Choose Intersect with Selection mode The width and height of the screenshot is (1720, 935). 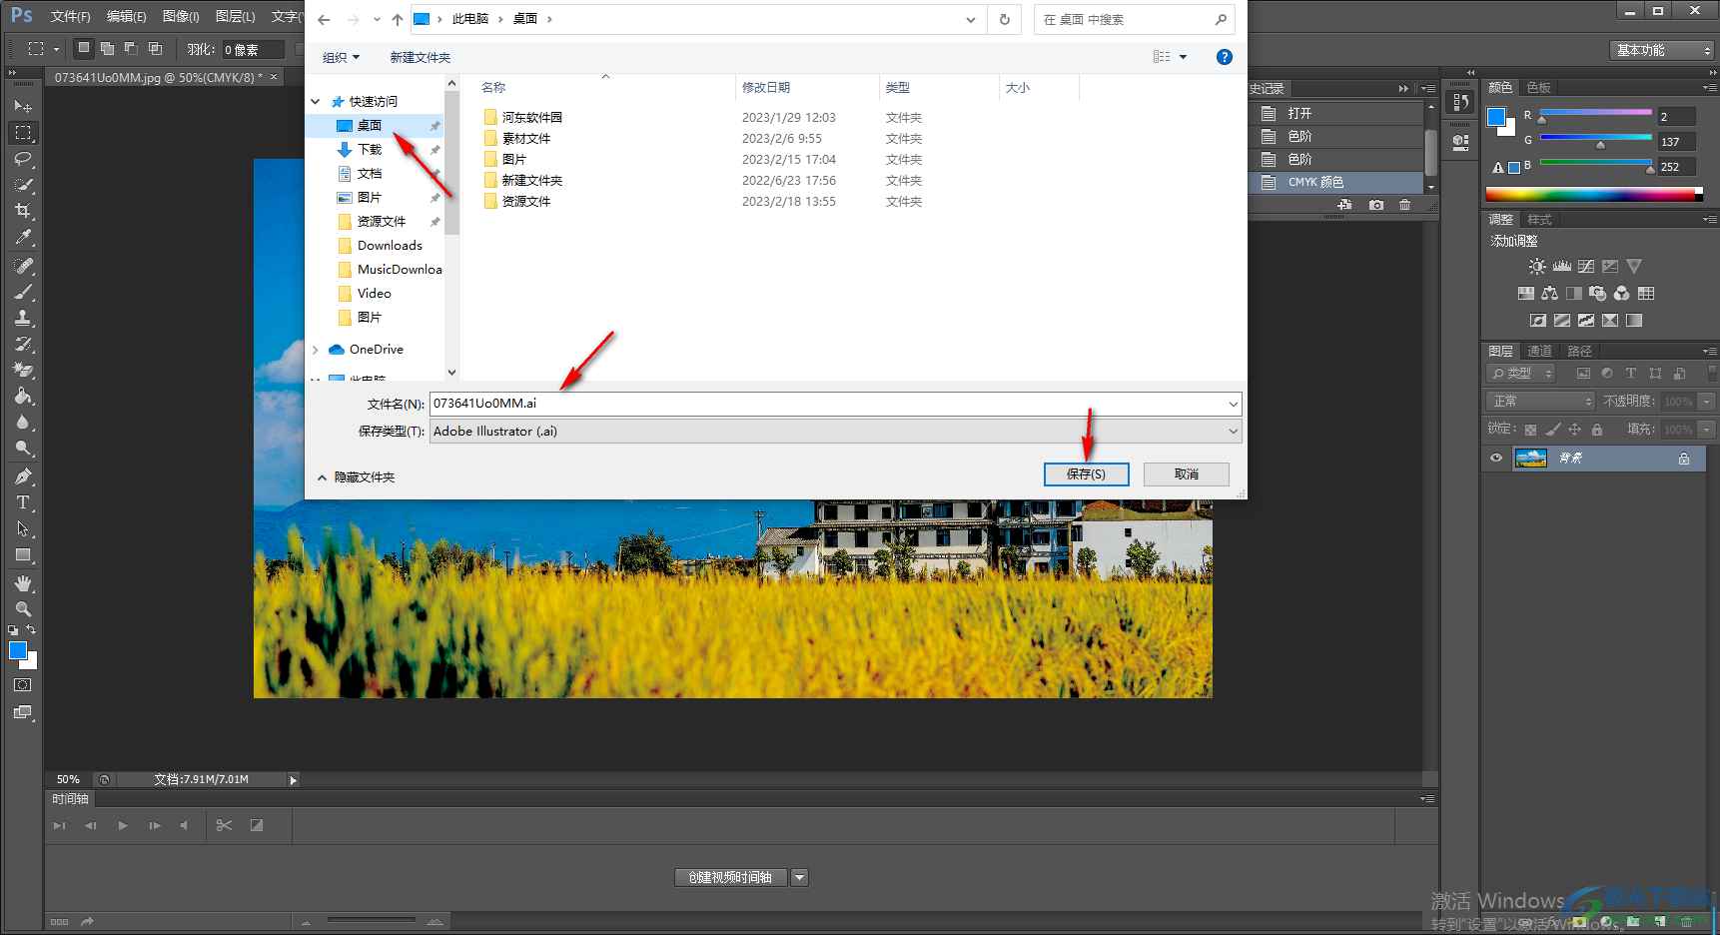155,48
